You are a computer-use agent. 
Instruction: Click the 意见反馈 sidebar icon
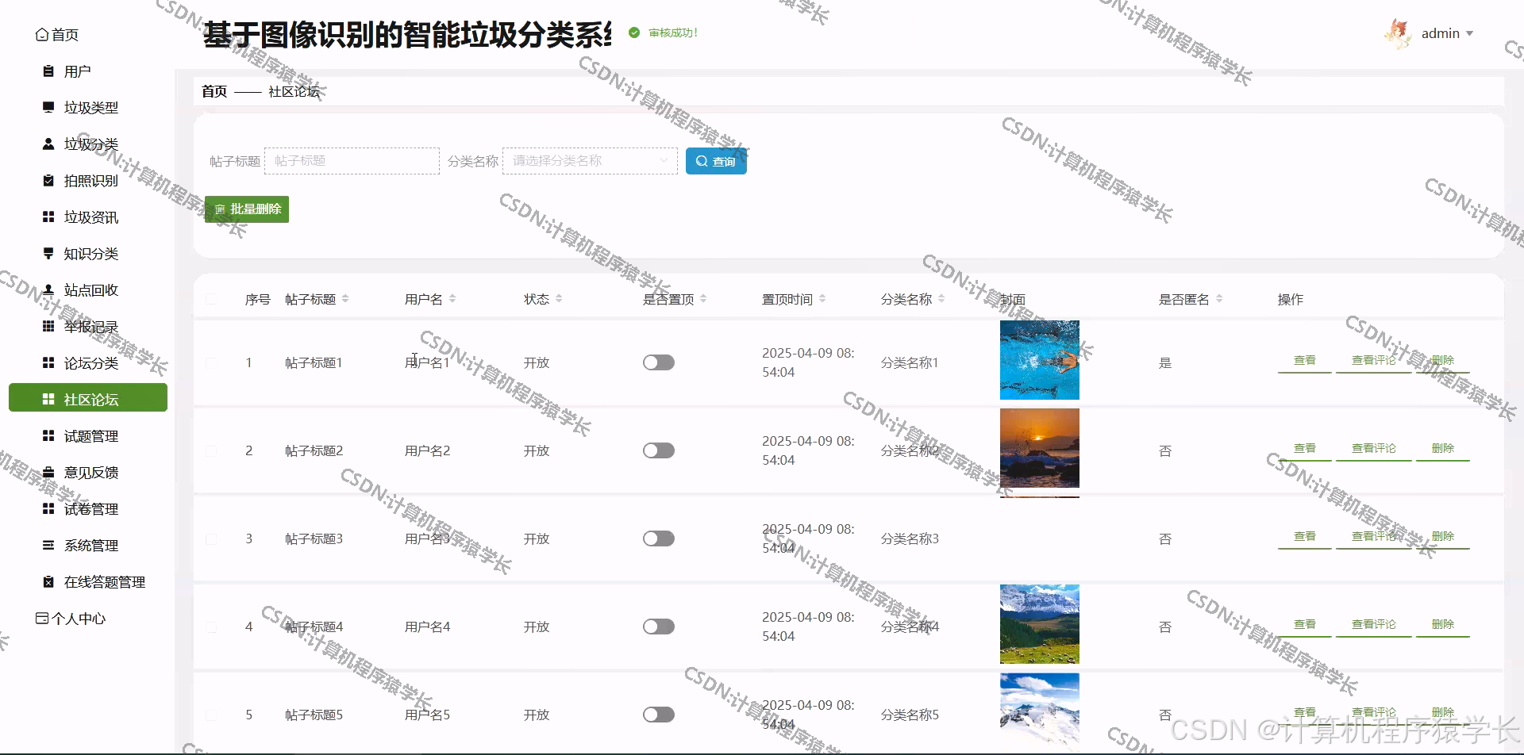48,473
